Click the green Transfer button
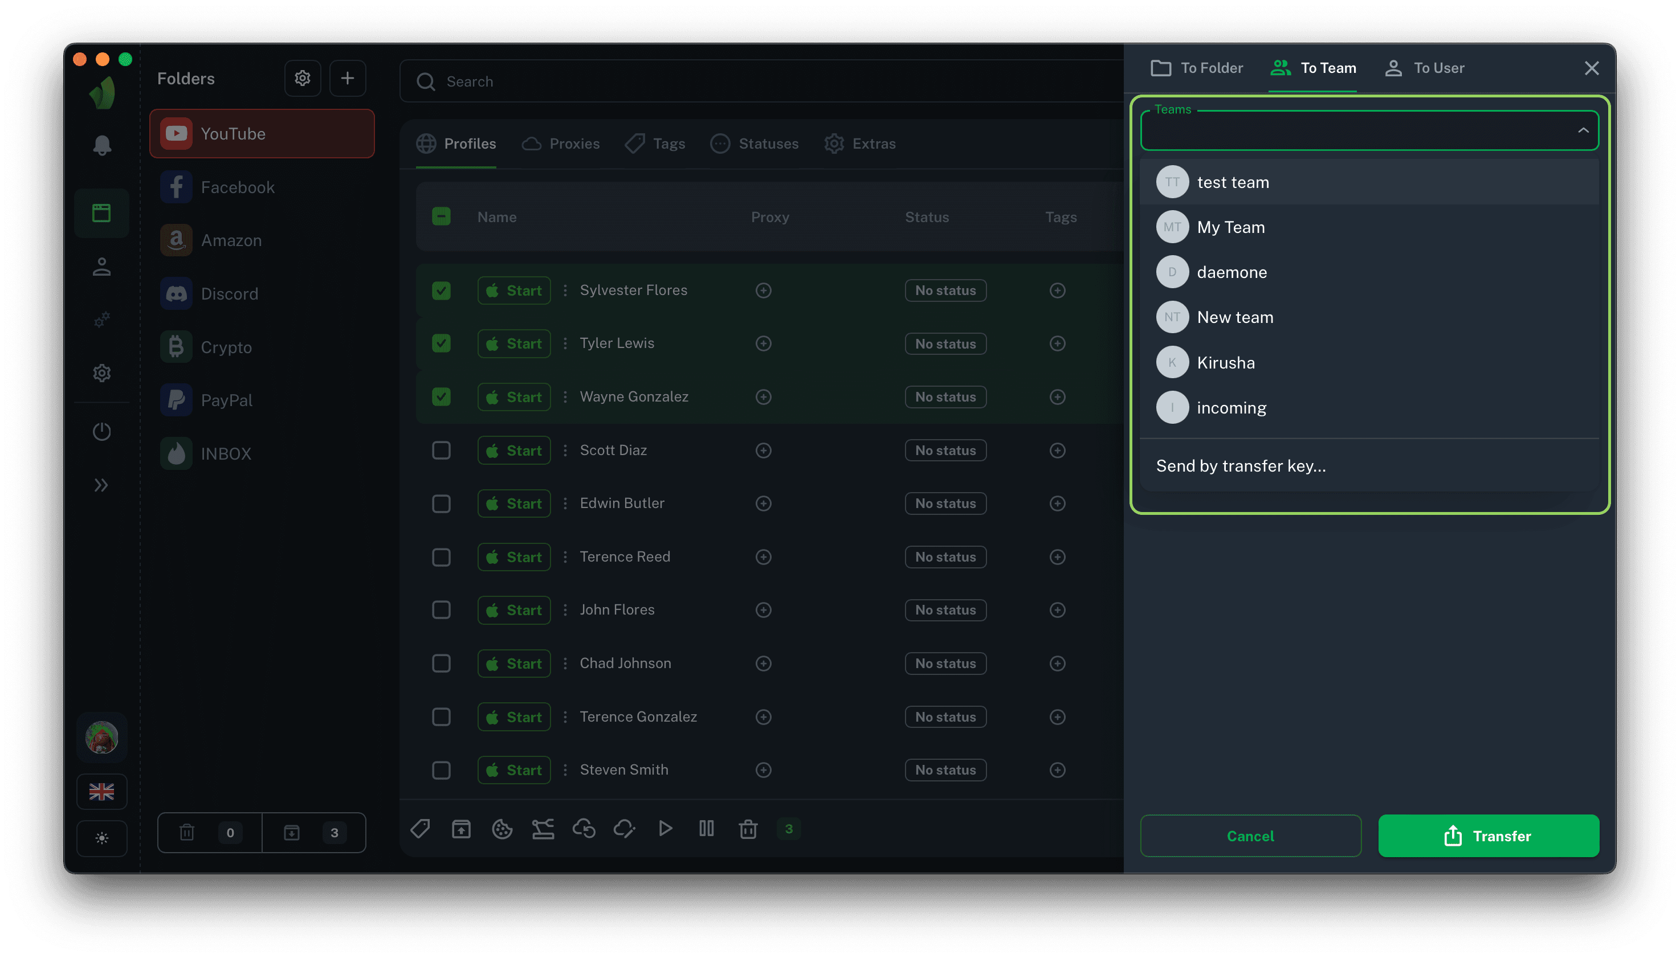This screenshot has width=1680, height=958. coord(1488,836)
